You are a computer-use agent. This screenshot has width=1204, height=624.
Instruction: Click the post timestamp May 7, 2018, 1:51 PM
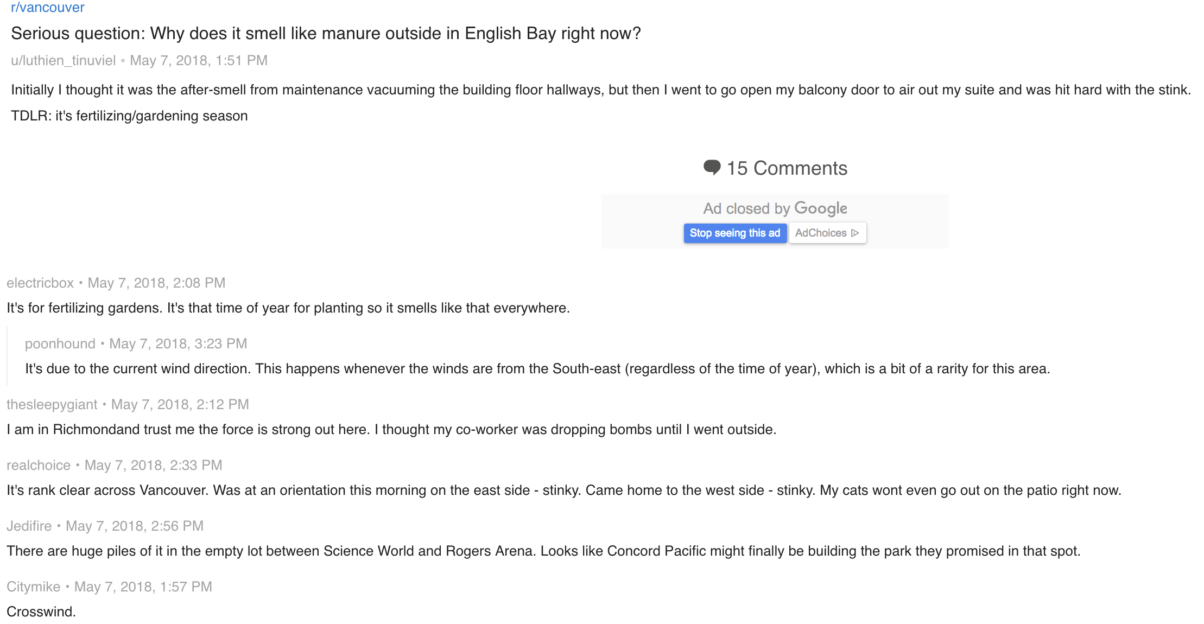(199, 60)
